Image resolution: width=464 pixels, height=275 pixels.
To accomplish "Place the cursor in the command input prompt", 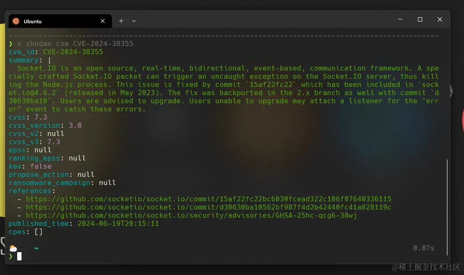I will point(19,256).
